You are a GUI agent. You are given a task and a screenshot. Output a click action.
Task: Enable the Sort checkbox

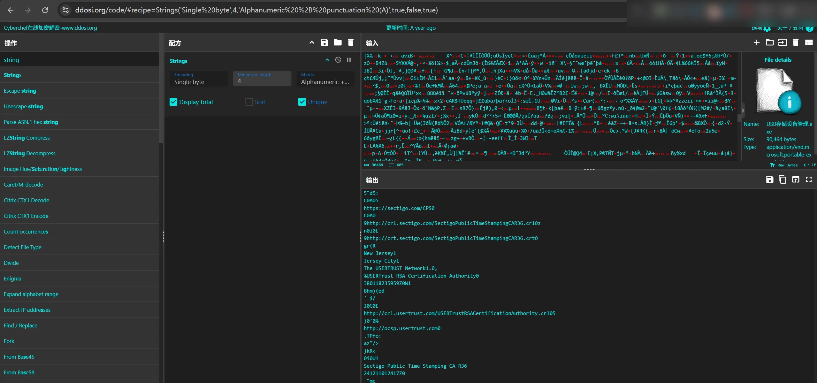tap(249, 102)
